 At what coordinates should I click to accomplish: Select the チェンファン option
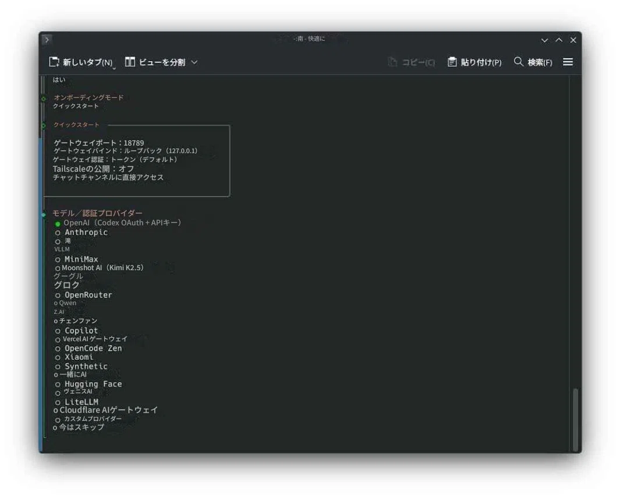[x=75, y=321]
